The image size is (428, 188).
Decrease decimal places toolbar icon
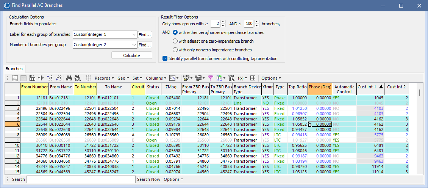coord(59,78)
